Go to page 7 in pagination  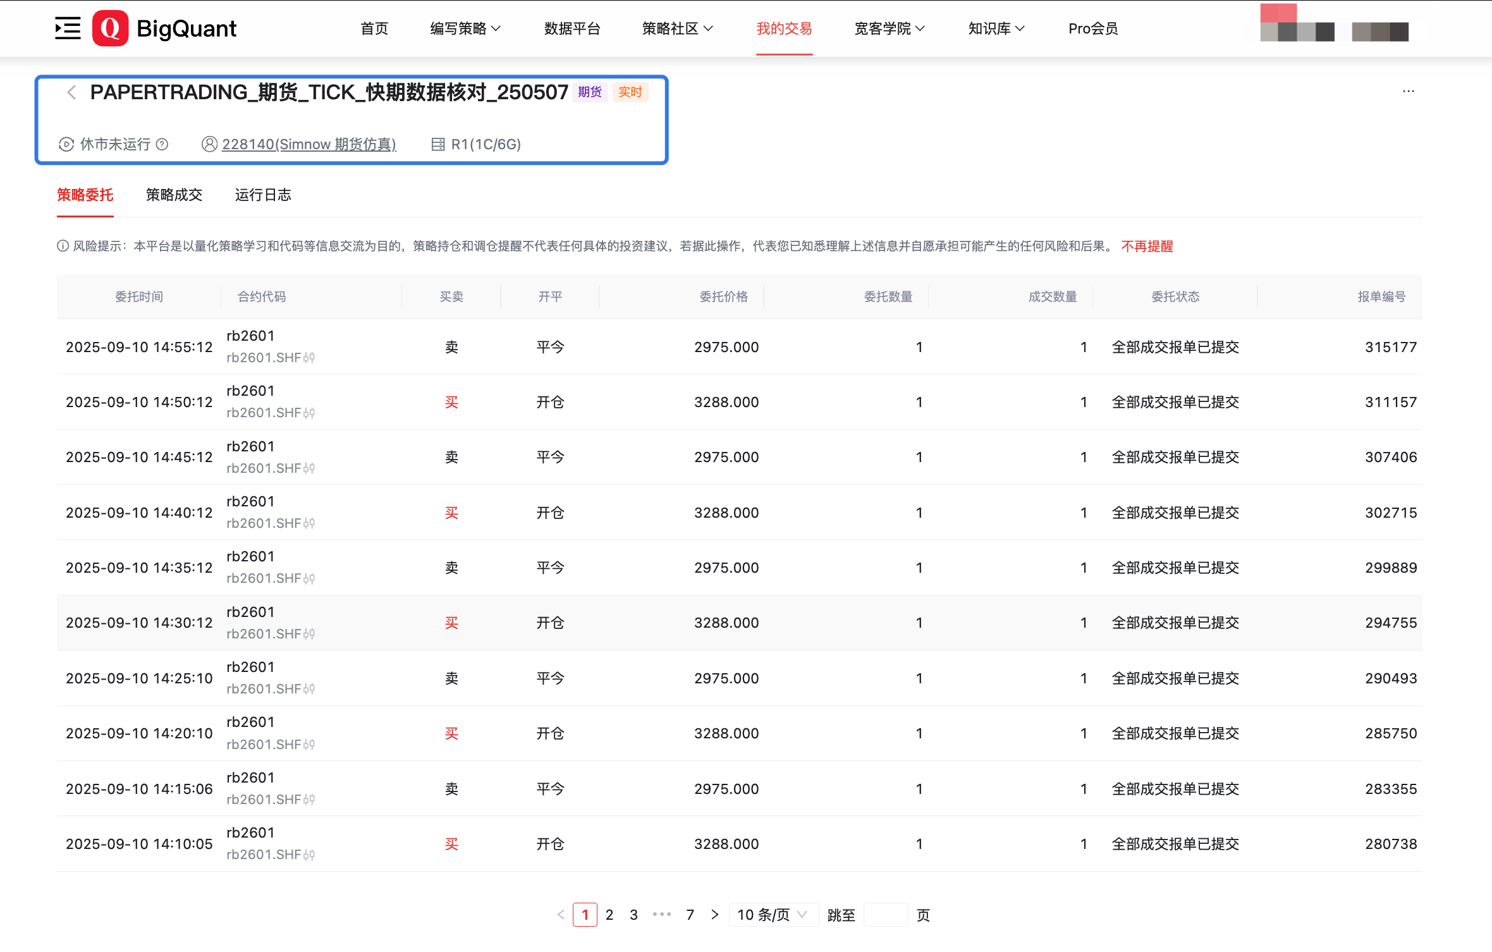point(690,915)
